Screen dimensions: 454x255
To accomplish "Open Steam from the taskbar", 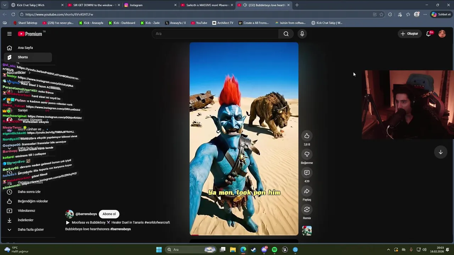I will click(x=253, y=250).
